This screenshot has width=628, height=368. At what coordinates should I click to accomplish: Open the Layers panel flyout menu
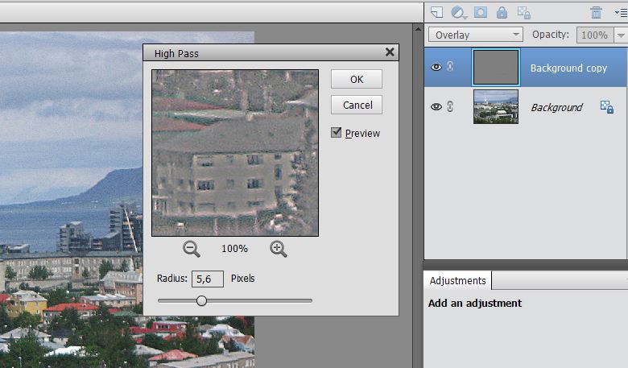point(622,13)
